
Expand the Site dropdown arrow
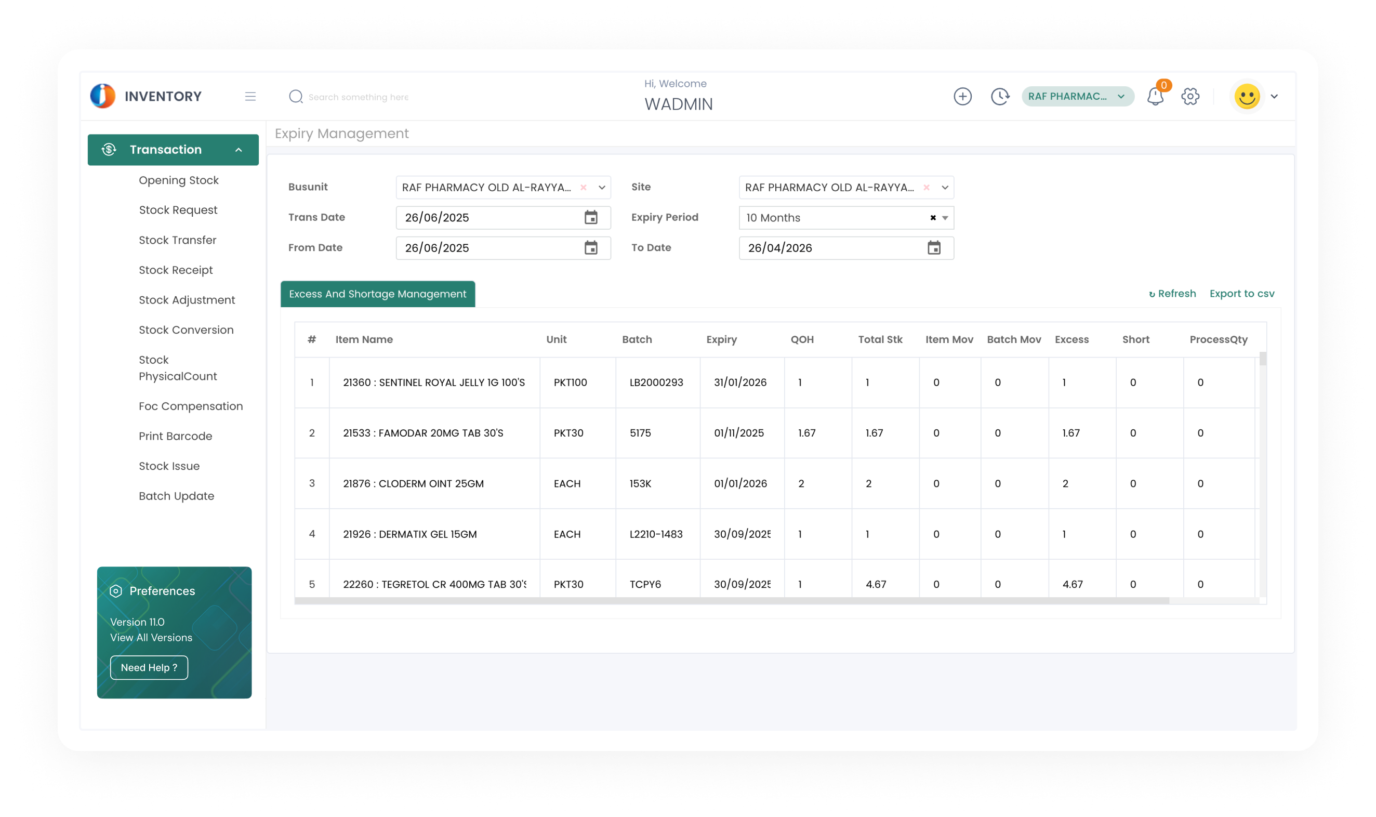tap(945, 187)
